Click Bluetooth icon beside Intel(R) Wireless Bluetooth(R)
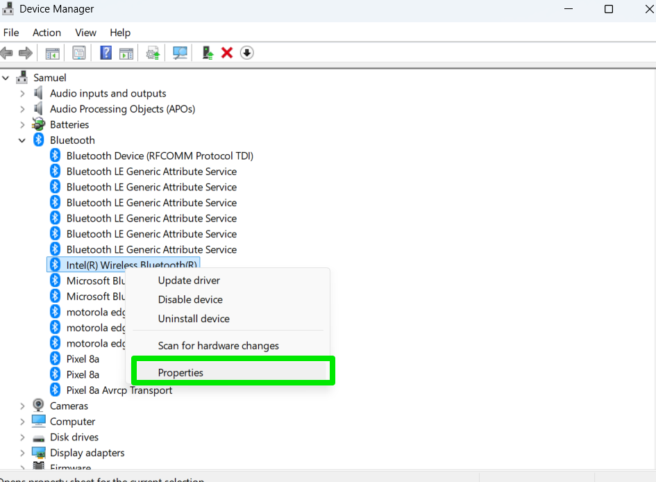656x482 pixels. pyautogui.click(x=56, y=265)
